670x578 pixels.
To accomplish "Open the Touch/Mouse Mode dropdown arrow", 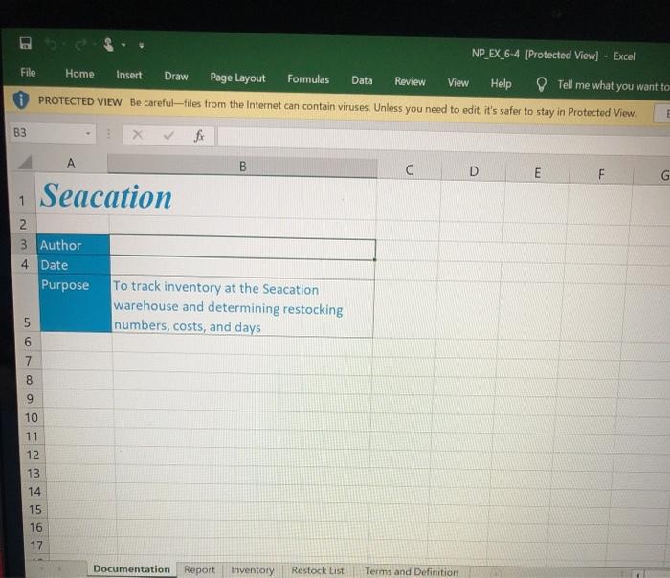I will (123, 45).
